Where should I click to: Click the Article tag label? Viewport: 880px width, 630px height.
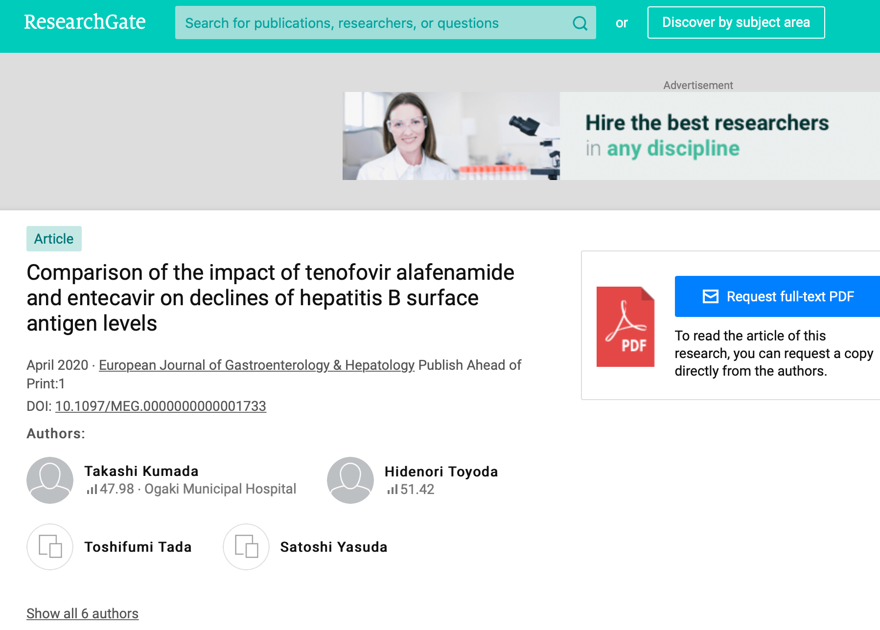coord(54,239)
